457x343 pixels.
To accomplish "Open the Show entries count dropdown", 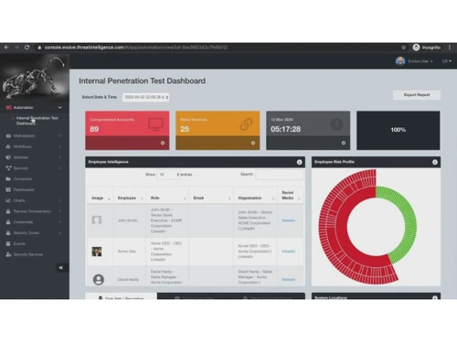I will (x=168, y=175).
